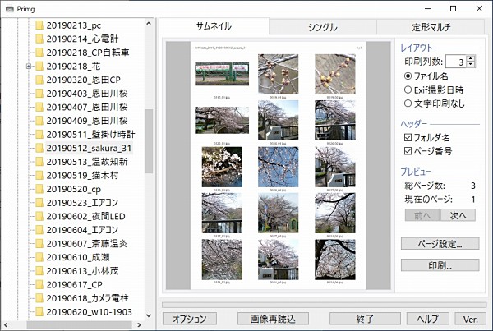Click folder icon beside 20190523_エアコン

[39, 203]
